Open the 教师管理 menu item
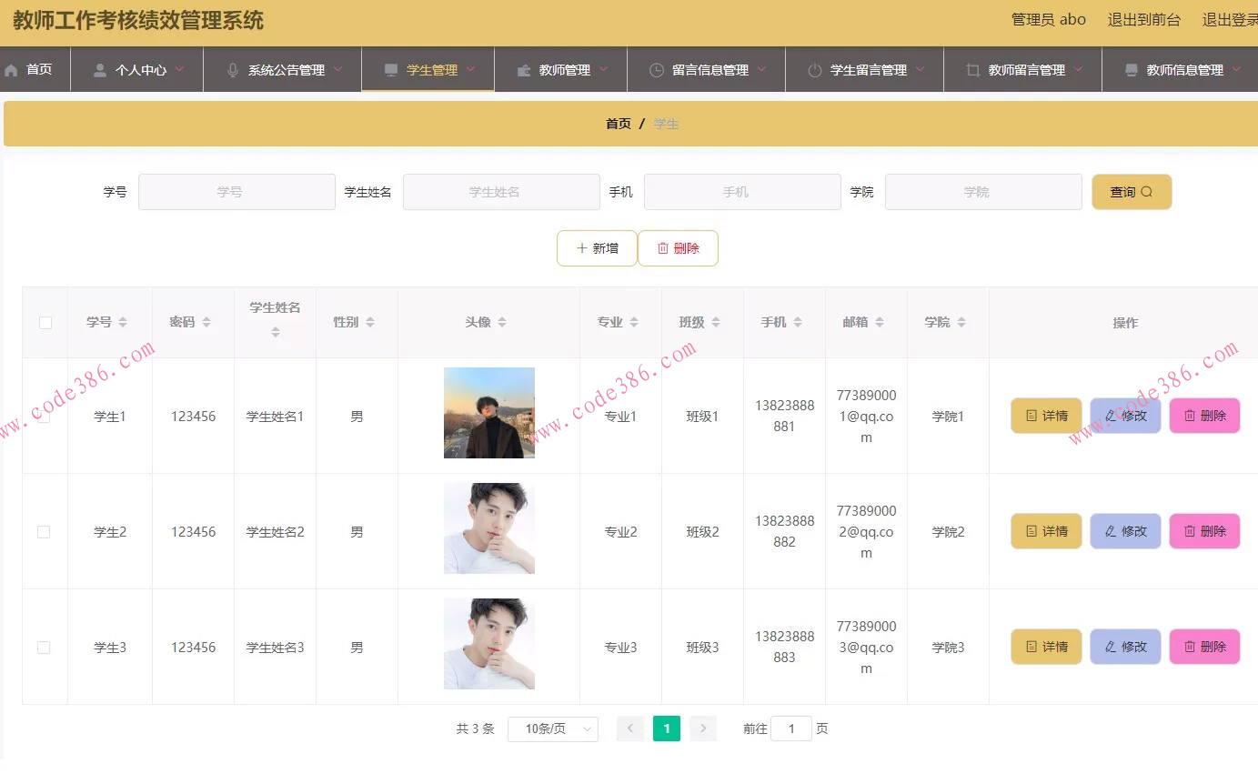The height and width of the screenshot is (784, 1258). 560,70
